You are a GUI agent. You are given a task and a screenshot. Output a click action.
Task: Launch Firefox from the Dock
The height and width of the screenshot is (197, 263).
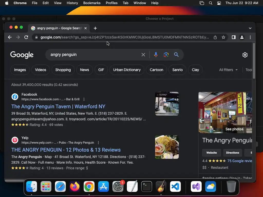[75, 186]
